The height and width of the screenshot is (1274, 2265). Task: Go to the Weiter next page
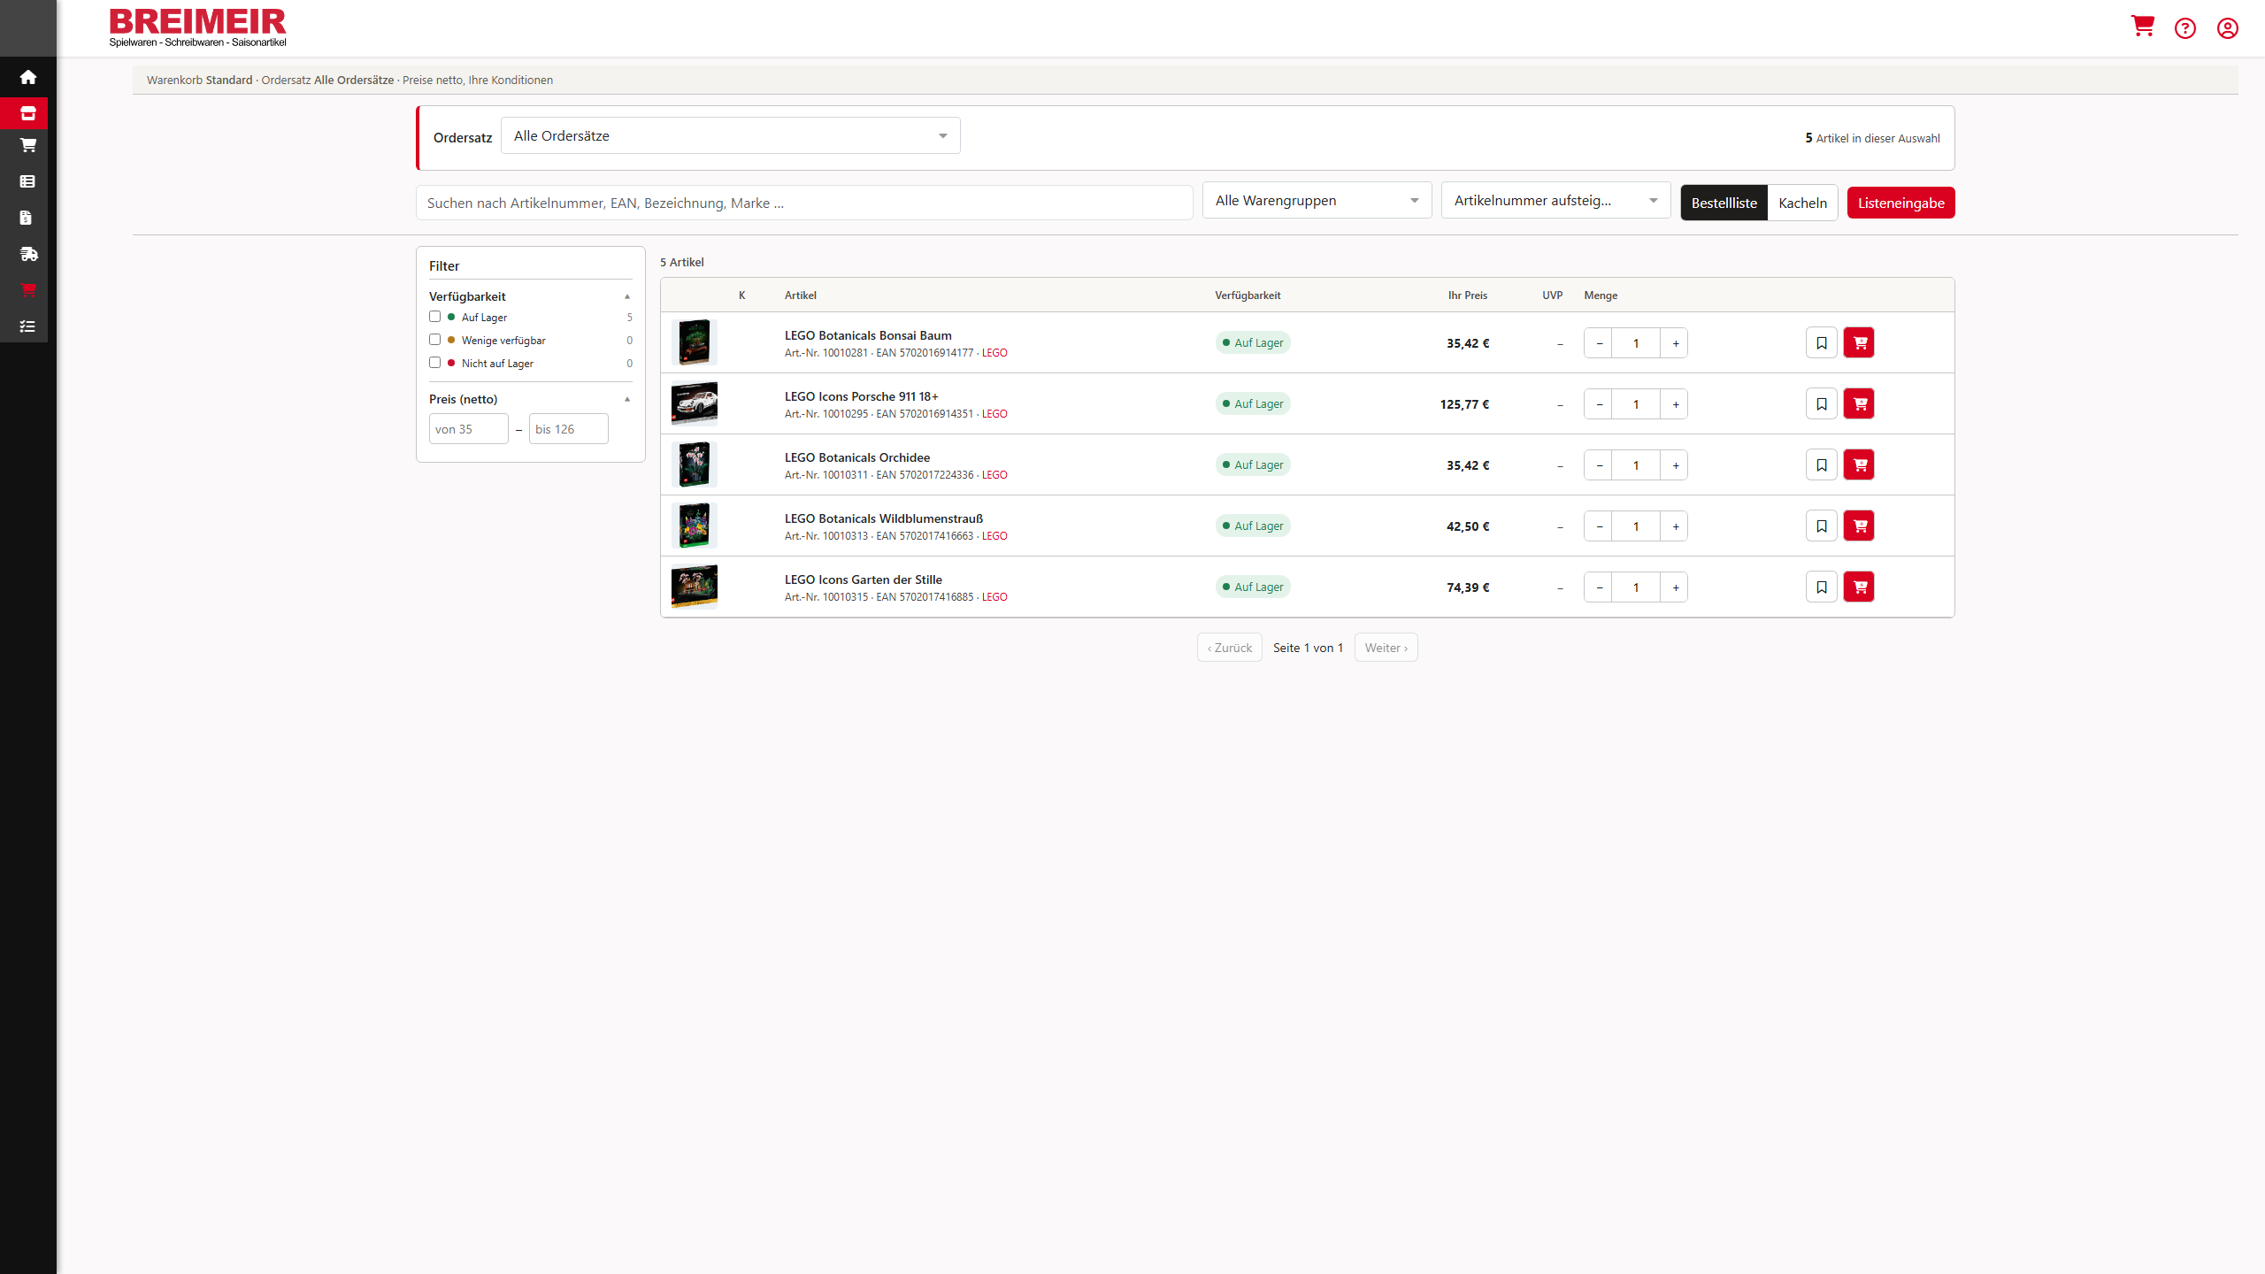click(1386, 648)
